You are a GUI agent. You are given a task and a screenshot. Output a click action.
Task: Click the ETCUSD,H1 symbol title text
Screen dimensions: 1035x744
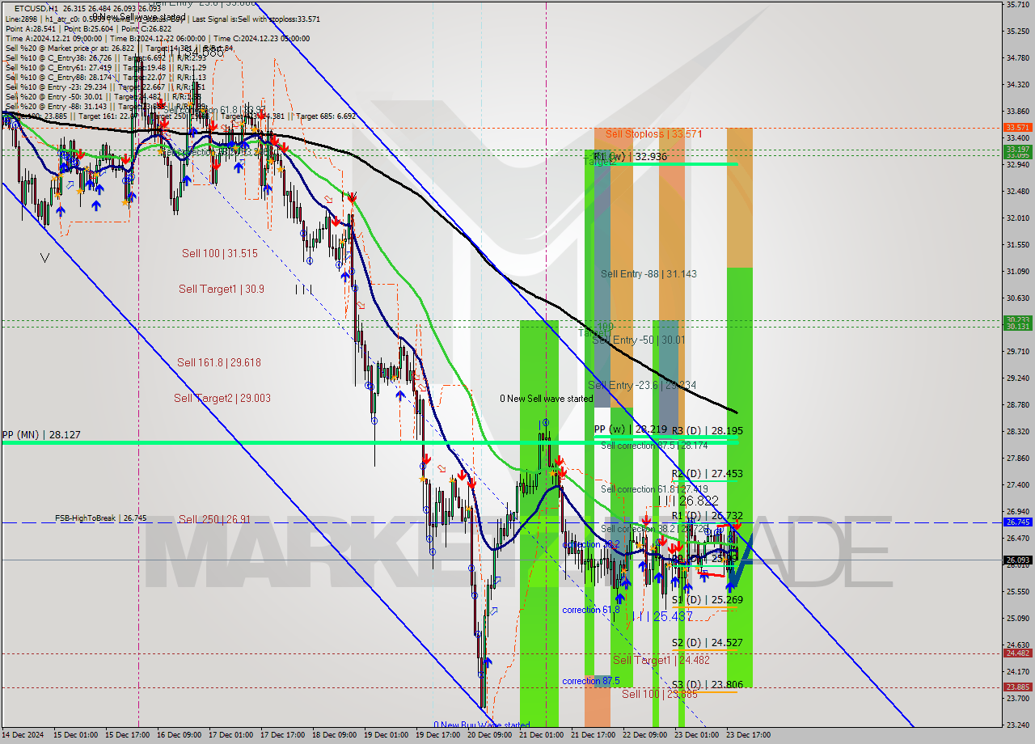coord(38,7)
